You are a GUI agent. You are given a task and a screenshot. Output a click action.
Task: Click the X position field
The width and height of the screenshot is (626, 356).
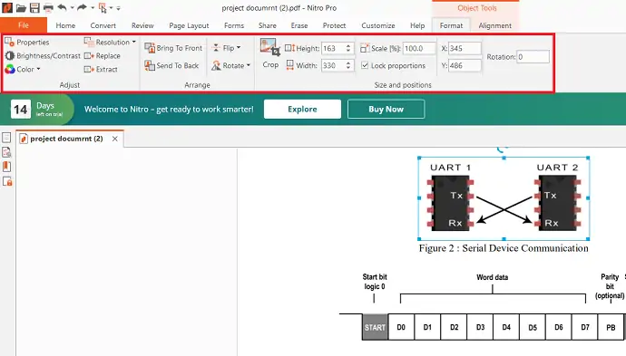465,48
